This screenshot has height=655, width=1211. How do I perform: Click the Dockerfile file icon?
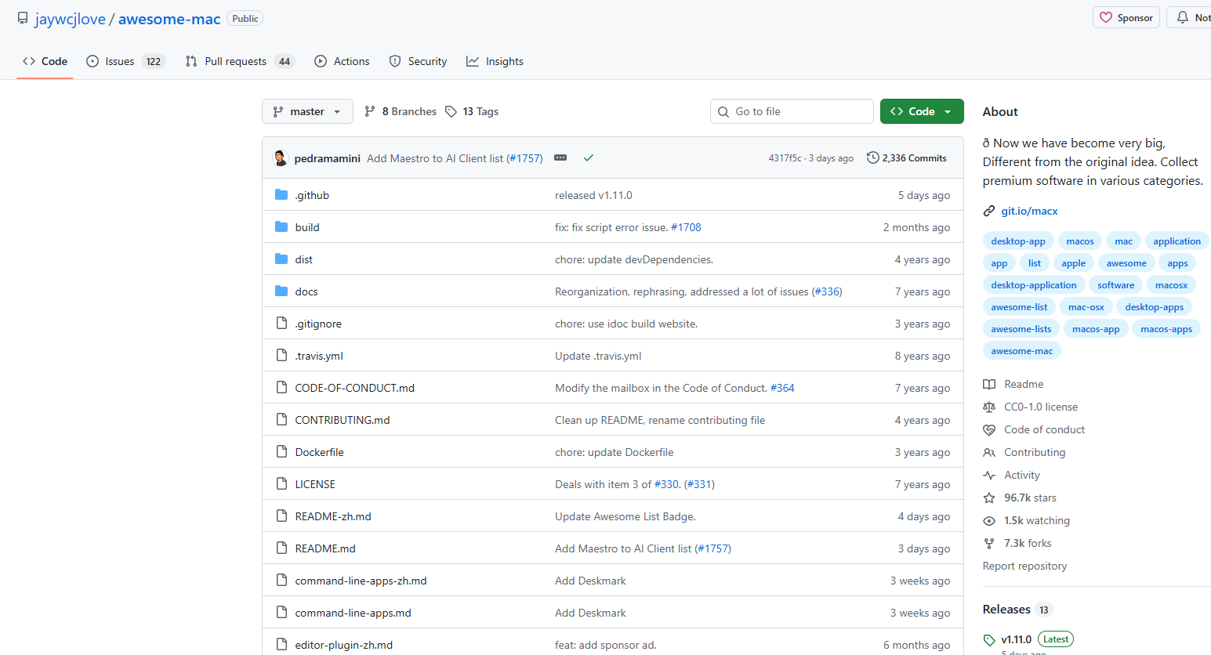pyautogui.click(x=281, y=451)
